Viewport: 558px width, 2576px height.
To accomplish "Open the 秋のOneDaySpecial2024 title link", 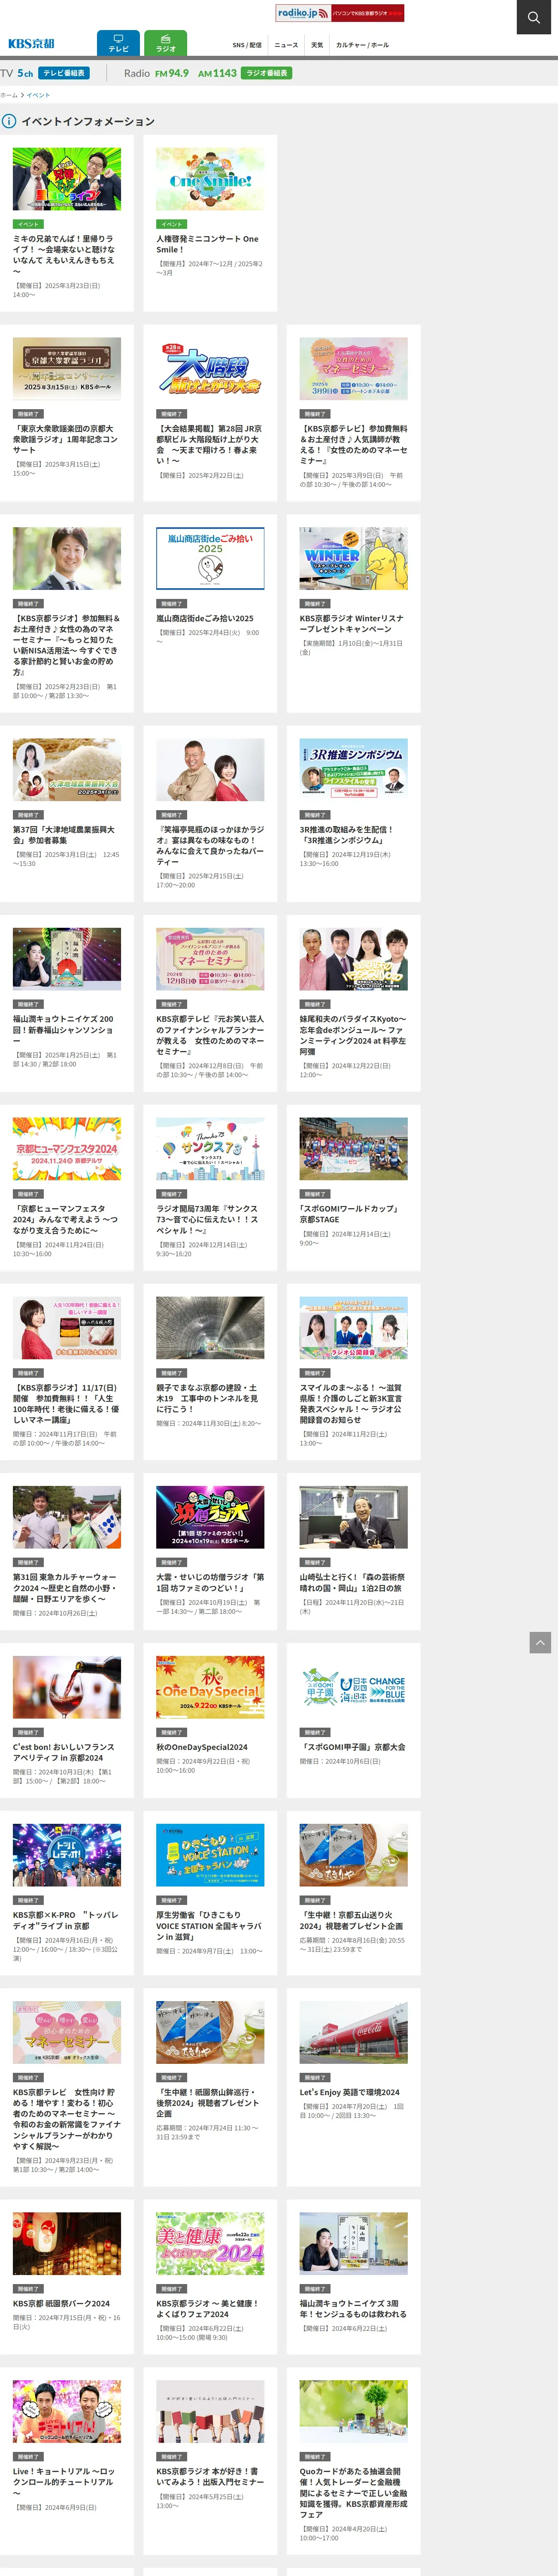I will point(202,1747).
